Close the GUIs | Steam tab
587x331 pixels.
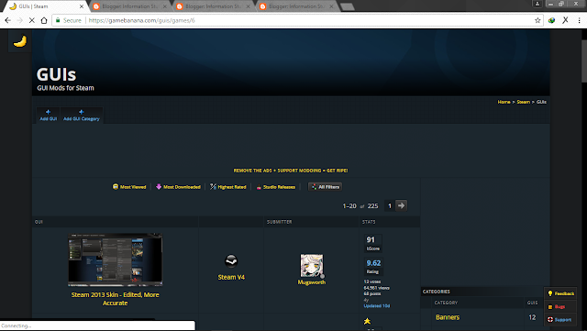click(82, 6)
